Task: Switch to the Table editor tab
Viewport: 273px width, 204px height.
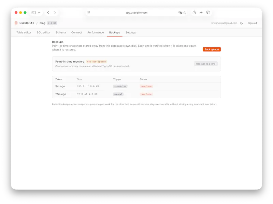Action: [24, 32]
